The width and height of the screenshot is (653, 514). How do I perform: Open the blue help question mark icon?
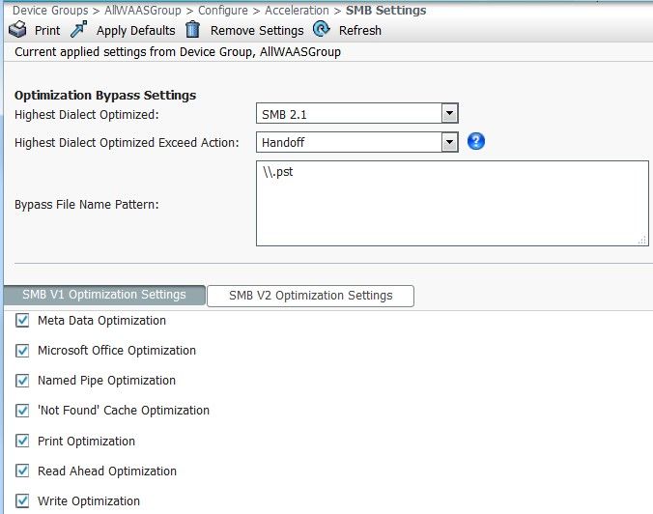coord(475,142)
